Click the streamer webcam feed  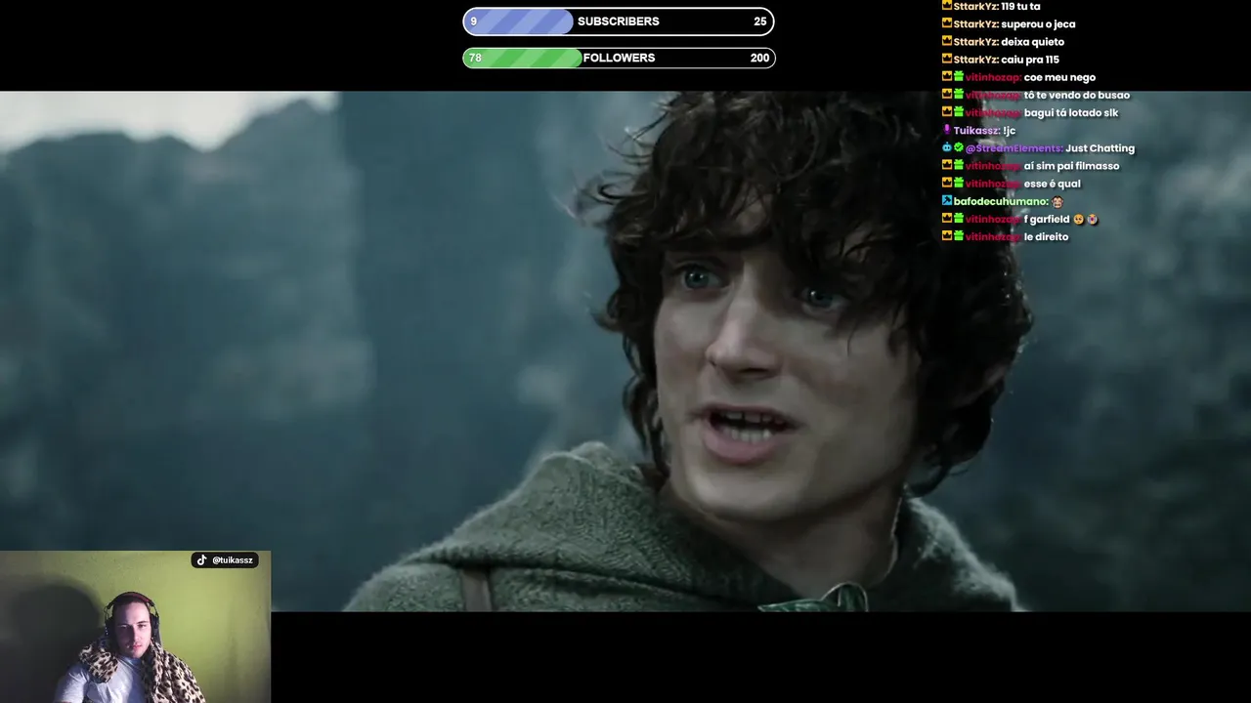pos(135,627)
